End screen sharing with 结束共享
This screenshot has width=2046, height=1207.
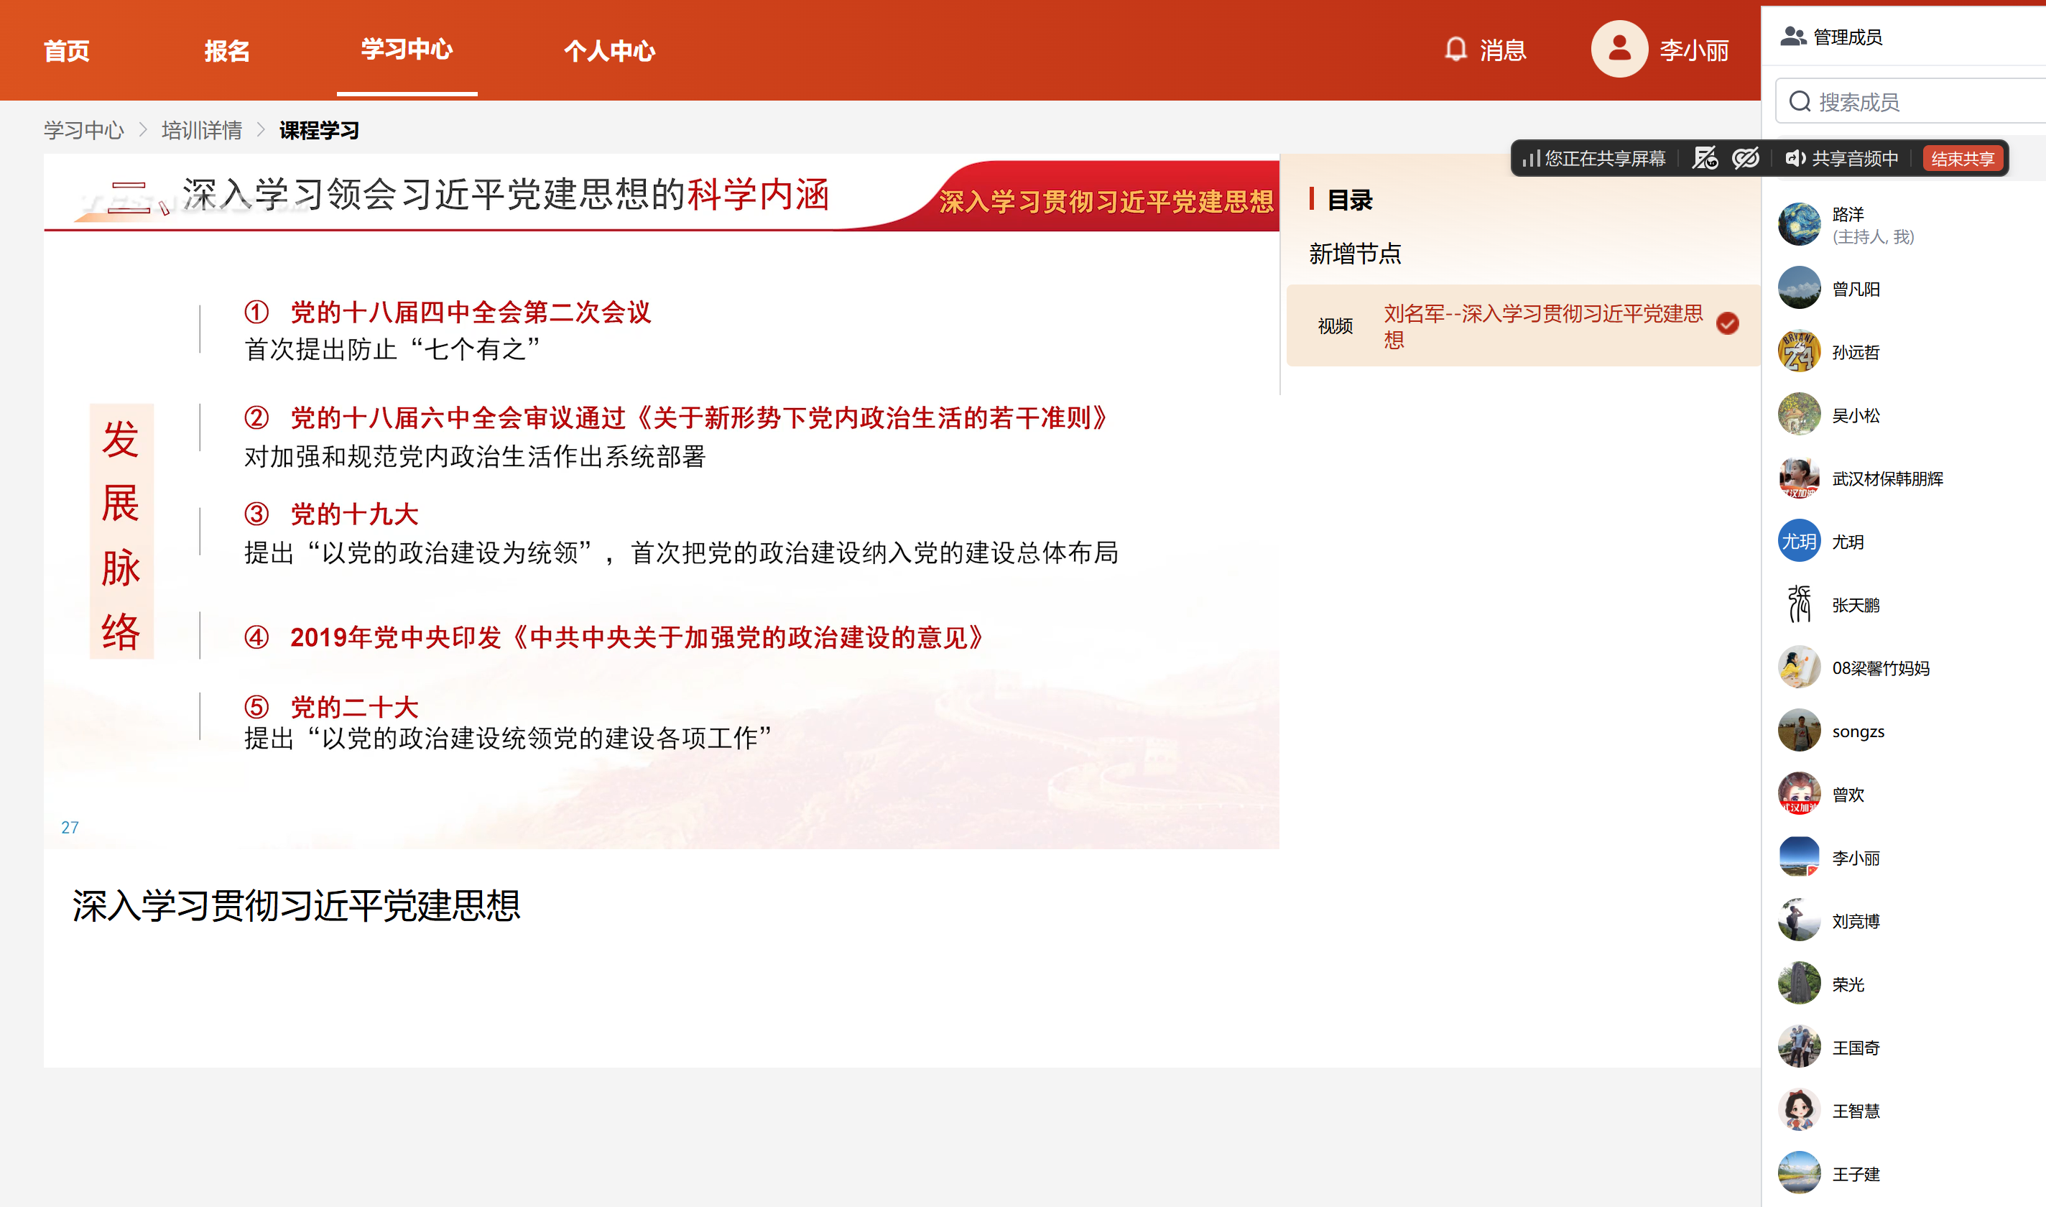(1962, 158)
